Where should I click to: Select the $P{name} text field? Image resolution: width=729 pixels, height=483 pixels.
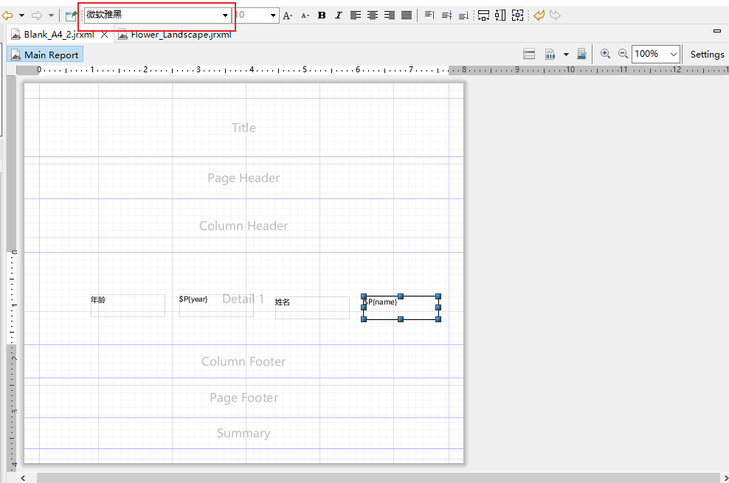(x=401, y=308)
